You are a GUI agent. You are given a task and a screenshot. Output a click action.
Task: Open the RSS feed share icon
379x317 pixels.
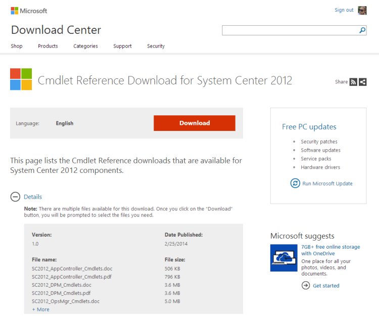353,82
